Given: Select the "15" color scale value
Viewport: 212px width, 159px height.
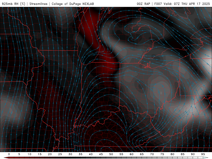Looking at the screenshot, I should [39, 154].
